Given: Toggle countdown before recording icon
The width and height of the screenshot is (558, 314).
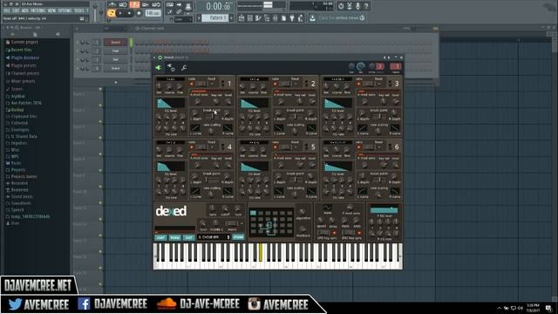Looking at the screenshot, I should [x=134, y=5].
